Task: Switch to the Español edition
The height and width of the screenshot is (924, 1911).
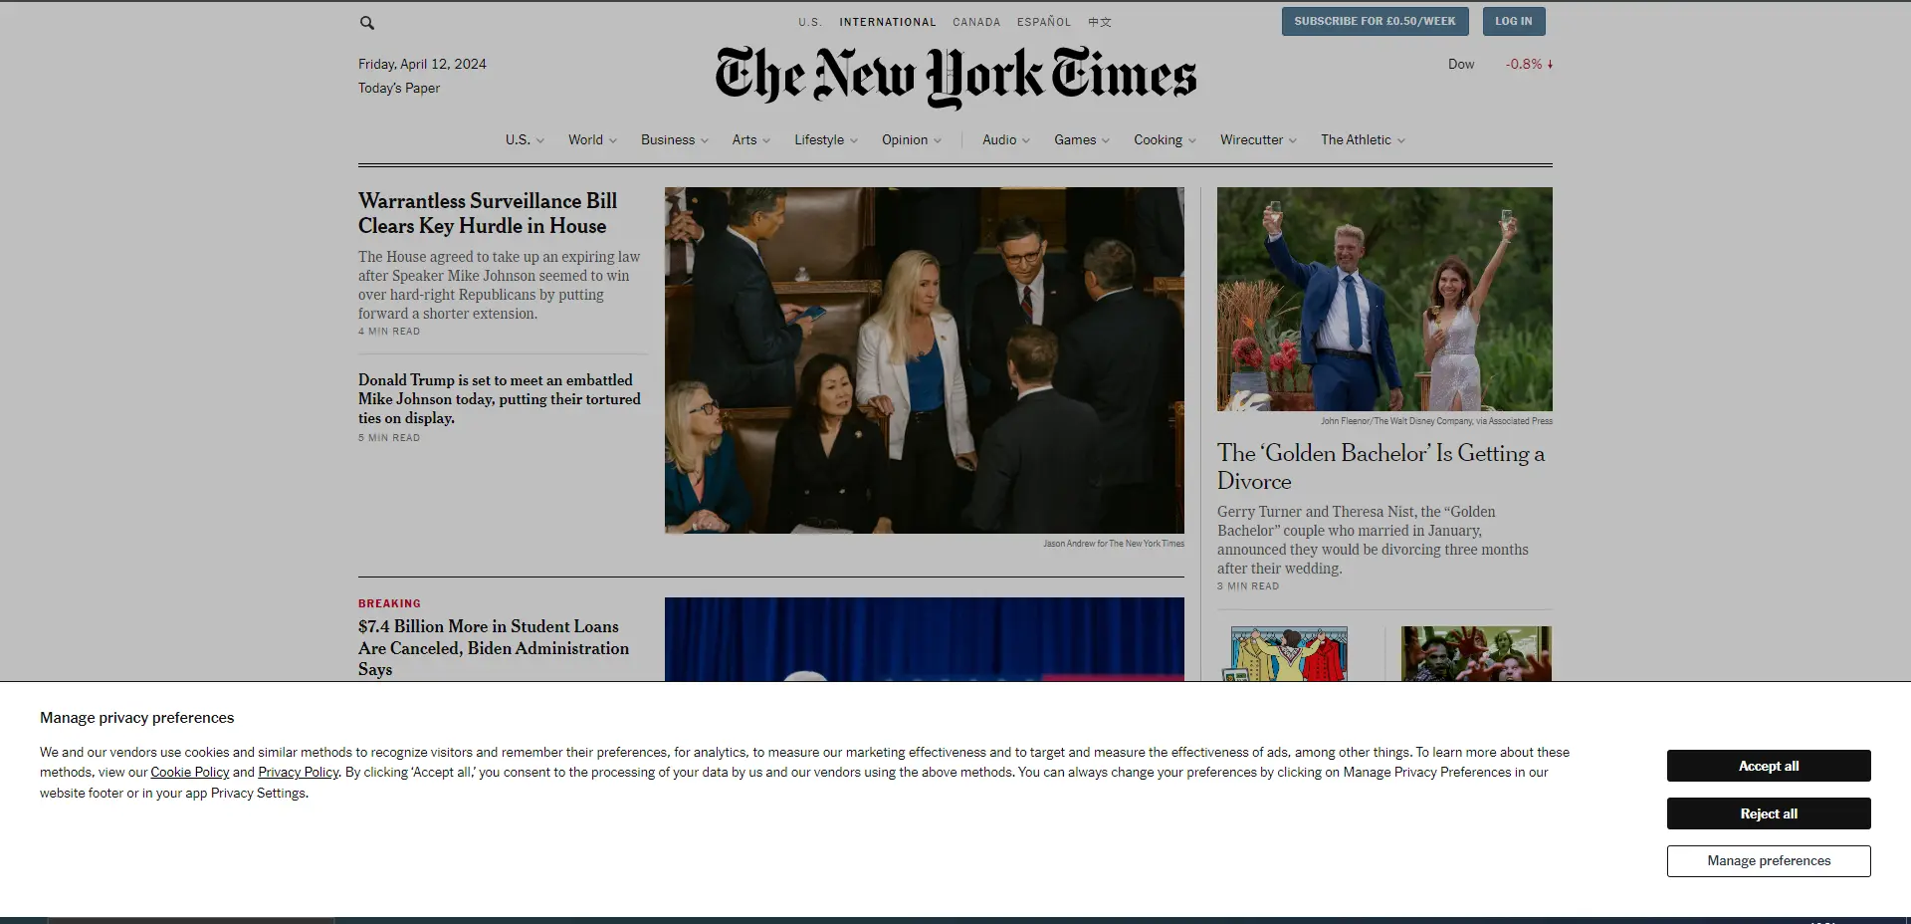Action: tap(1044, 22)
